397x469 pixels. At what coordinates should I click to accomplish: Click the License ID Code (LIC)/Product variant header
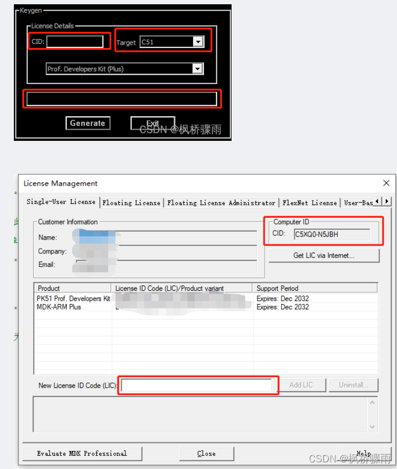pyautogui.click(x=182, y=288)
